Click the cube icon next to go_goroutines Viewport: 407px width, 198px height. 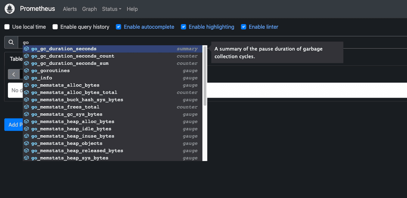[x=27, y=71]
